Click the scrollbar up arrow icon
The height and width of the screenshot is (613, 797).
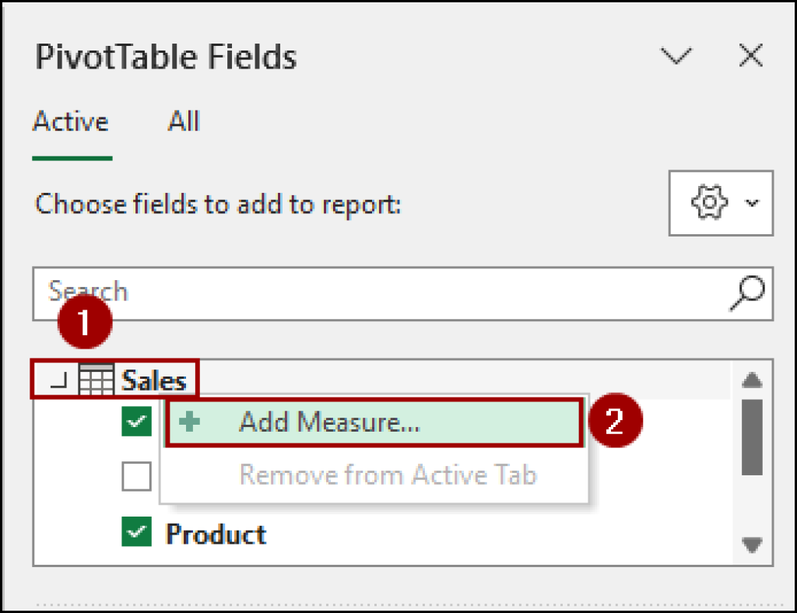point(751,380)
